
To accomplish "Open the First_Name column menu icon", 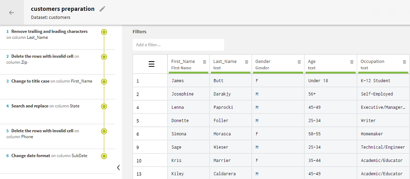I will click(204, 62).
